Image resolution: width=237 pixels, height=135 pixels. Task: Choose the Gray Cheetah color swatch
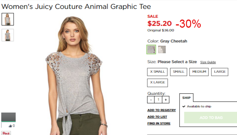pos(151,49)
